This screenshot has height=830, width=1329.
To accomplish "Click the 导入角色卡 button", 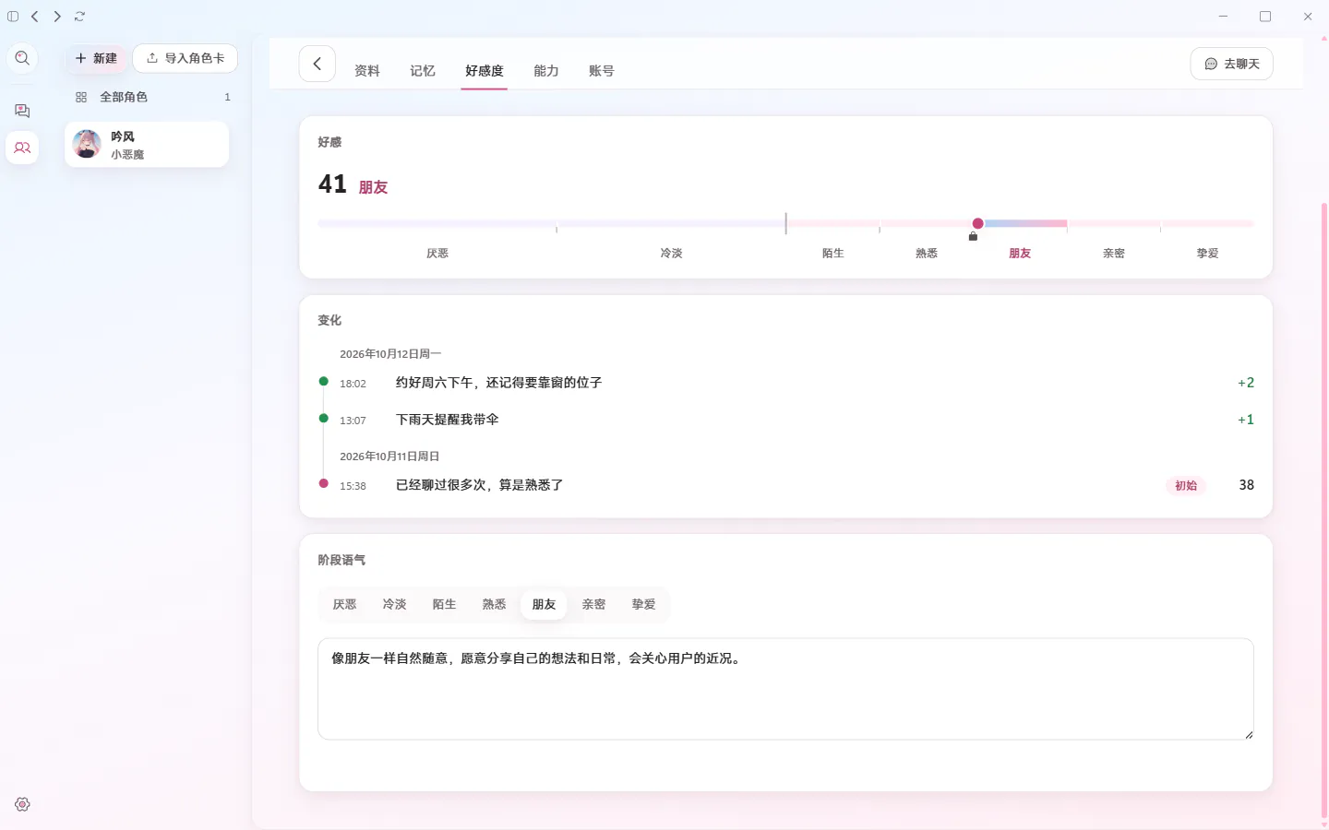I will (x=186, y=58).
